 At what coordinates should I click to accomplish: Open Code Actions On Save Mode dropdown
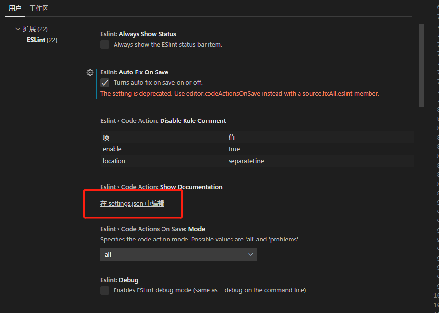click(x=178, y=254)
